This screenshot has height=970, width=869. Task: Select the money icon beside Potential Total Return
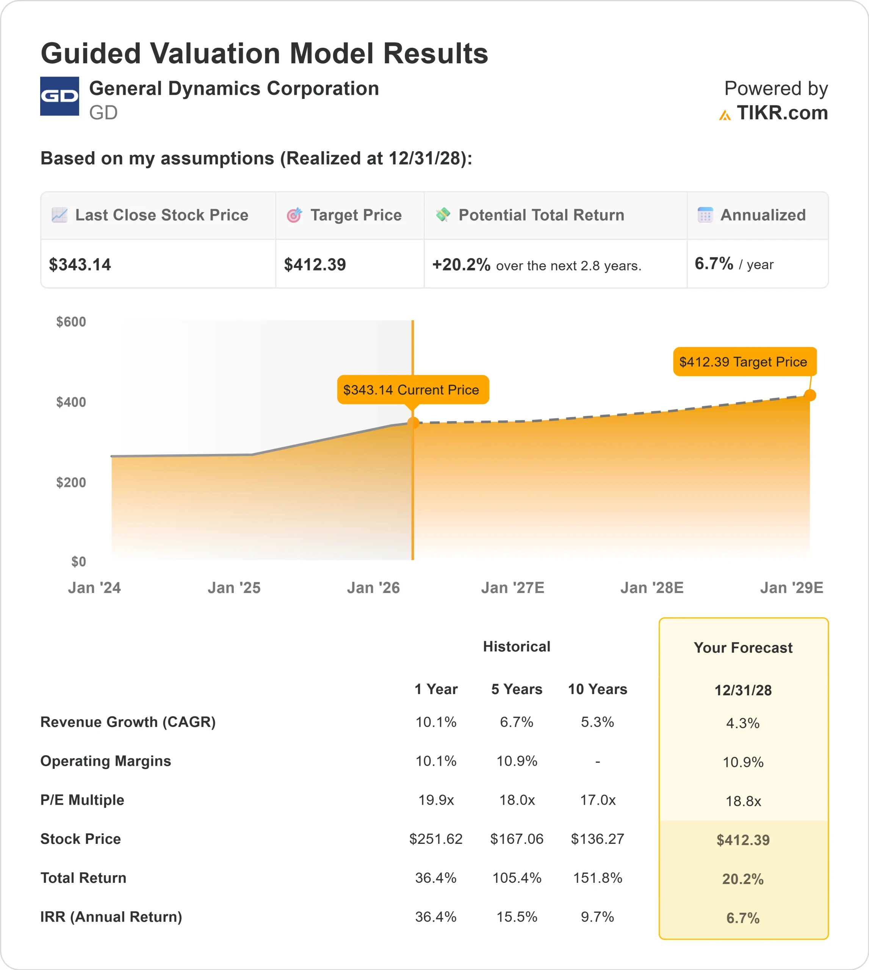point(443,215)
